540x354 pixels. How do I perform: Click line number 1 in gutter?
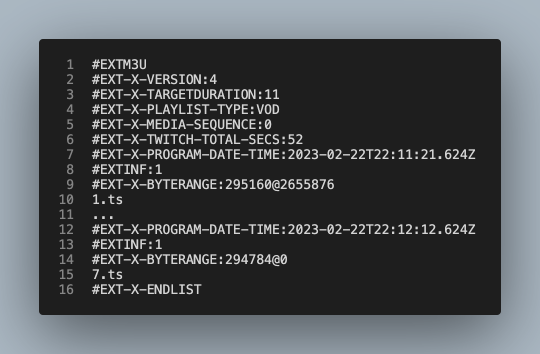click(70, 64)
